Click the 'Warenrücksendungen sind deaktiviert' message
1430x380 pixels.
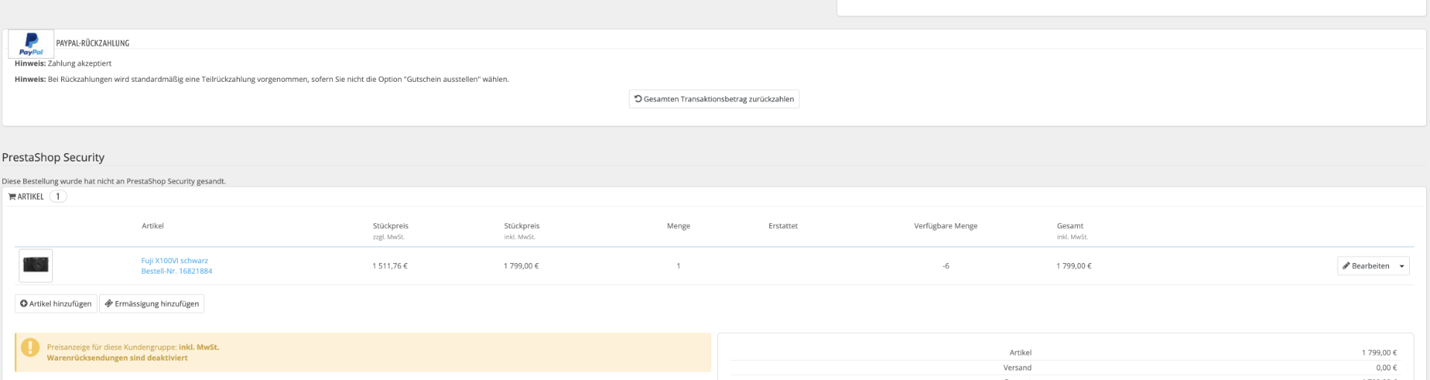point(117,358)
